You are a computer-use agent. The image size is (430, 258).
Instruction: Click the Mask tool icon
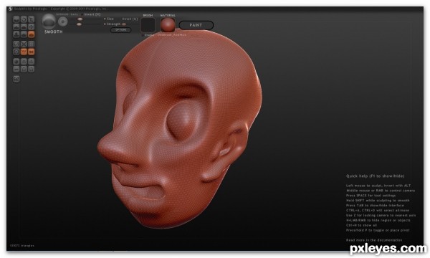(x=16, y=52)
